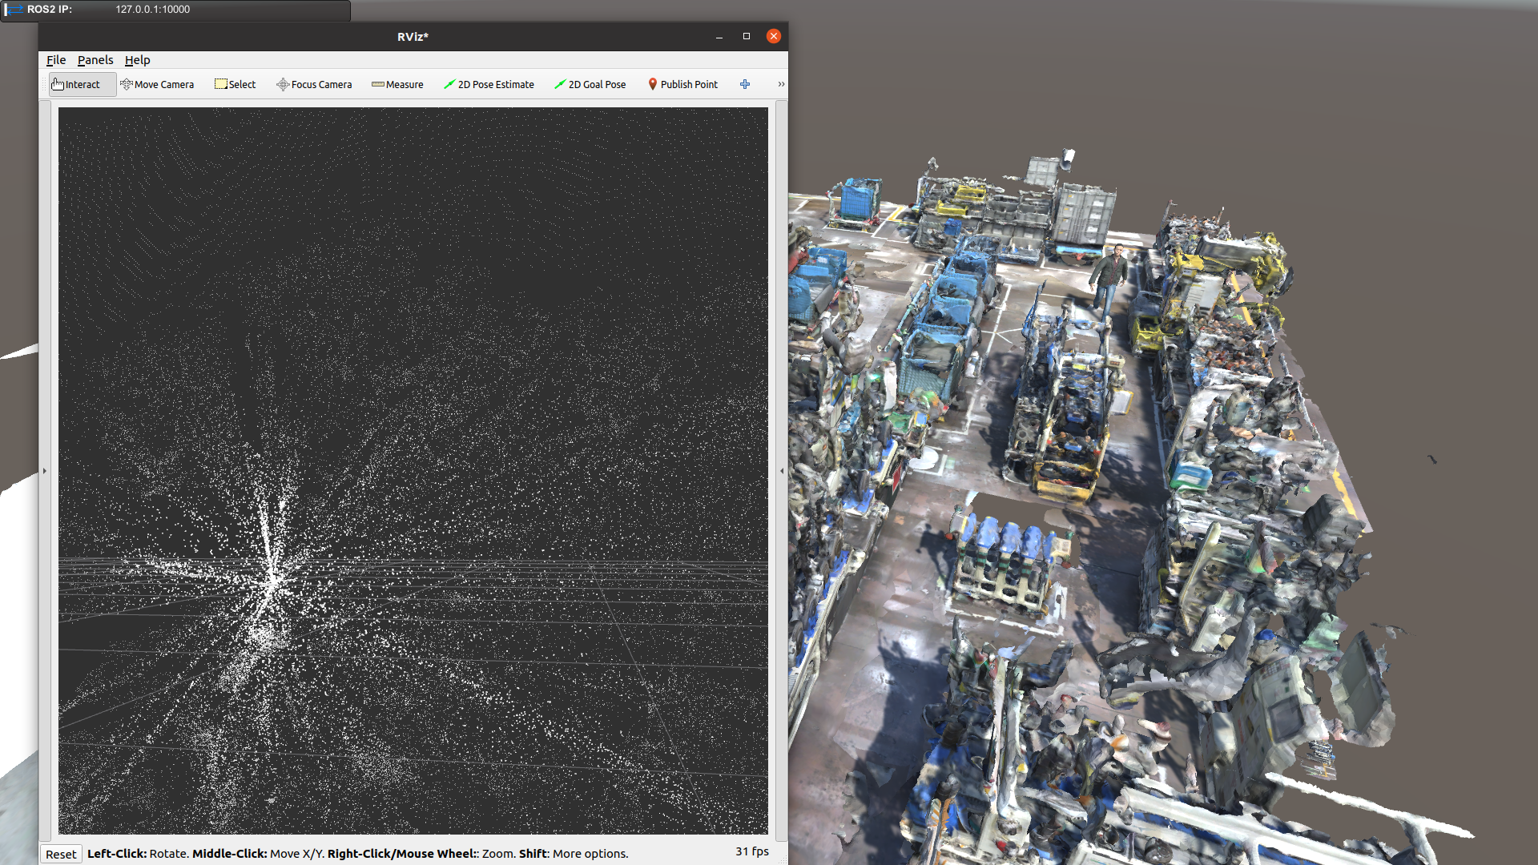Expand the collapsed left Displays panel
The height and width of the screenshot is (865, 1538).
point(44,471)
